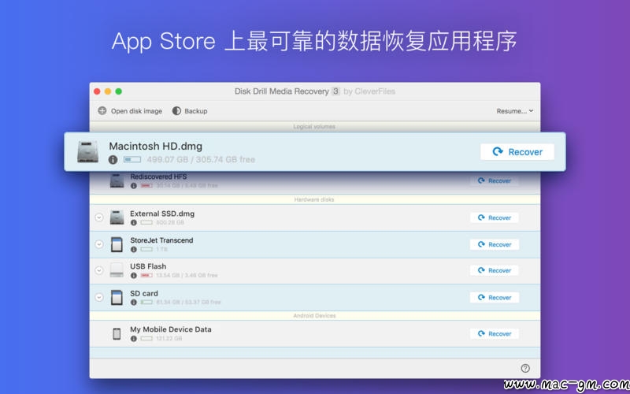Click the Macintosh HD.dmg storage usage bar
Viewport: 630px width, 394px height.
pyautogui.click(x=132, y=159)
